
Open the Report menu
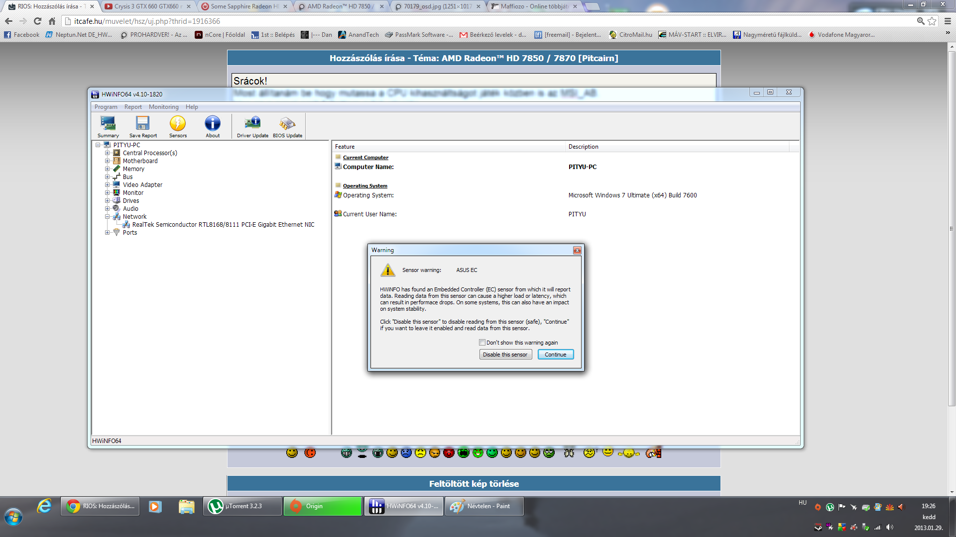point(133,107)
